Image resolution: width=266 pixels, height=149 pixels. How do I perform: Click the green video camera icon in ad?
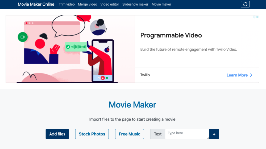pos(23,37)
